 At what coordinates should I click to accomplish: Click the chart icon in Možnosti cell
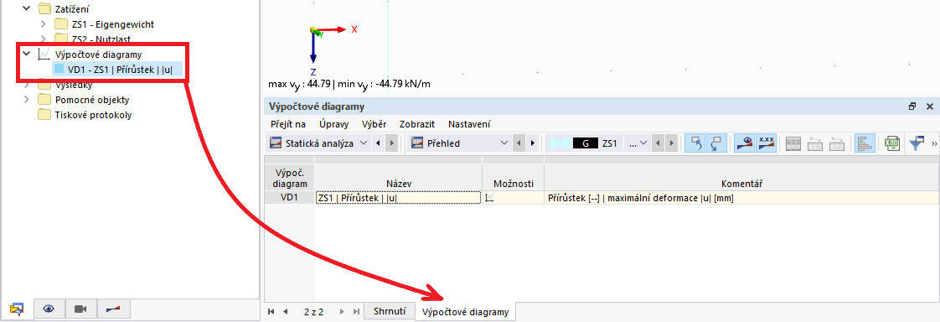[x=490, y=198]
